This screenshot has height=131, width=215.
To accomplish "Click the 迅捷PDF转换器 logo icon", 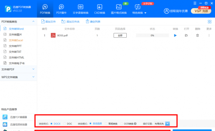I will pos(8,9).
